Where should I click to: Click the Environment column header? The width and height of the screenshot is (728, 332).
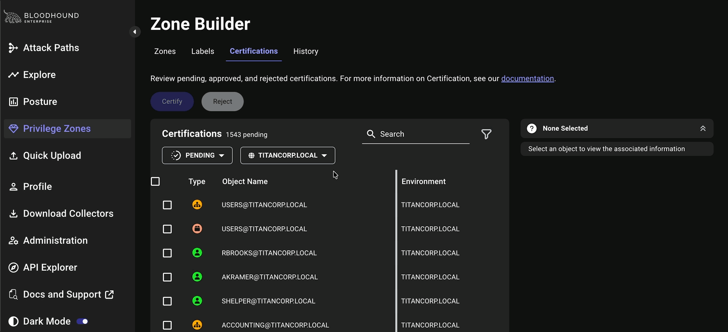pyautogui.click(x=423, y=181)
